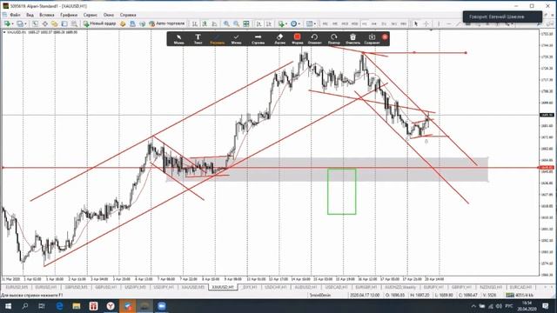The width and height of the screenshot is (557, 313).
Task: Toggle the Terminal panel icon
Action: click(64, 23)
